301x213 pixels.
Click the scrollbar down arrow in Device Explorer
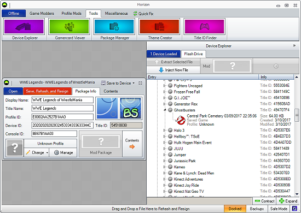pyautogui.click(x=297, y=194)
